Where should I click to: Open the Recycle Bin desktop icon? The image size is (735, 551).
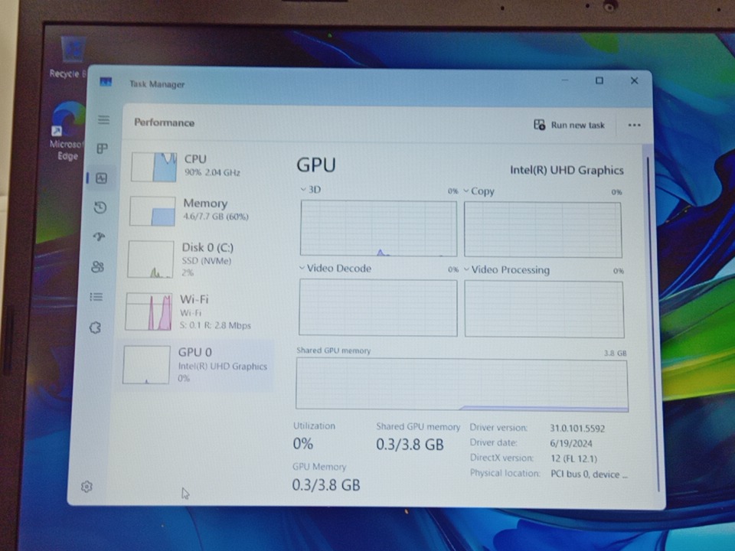(72, 57)
